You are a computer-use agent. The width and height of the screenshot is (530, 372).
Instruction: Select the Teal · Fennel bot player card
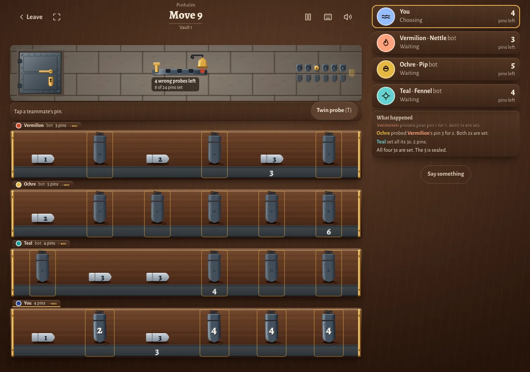(446, 95)
